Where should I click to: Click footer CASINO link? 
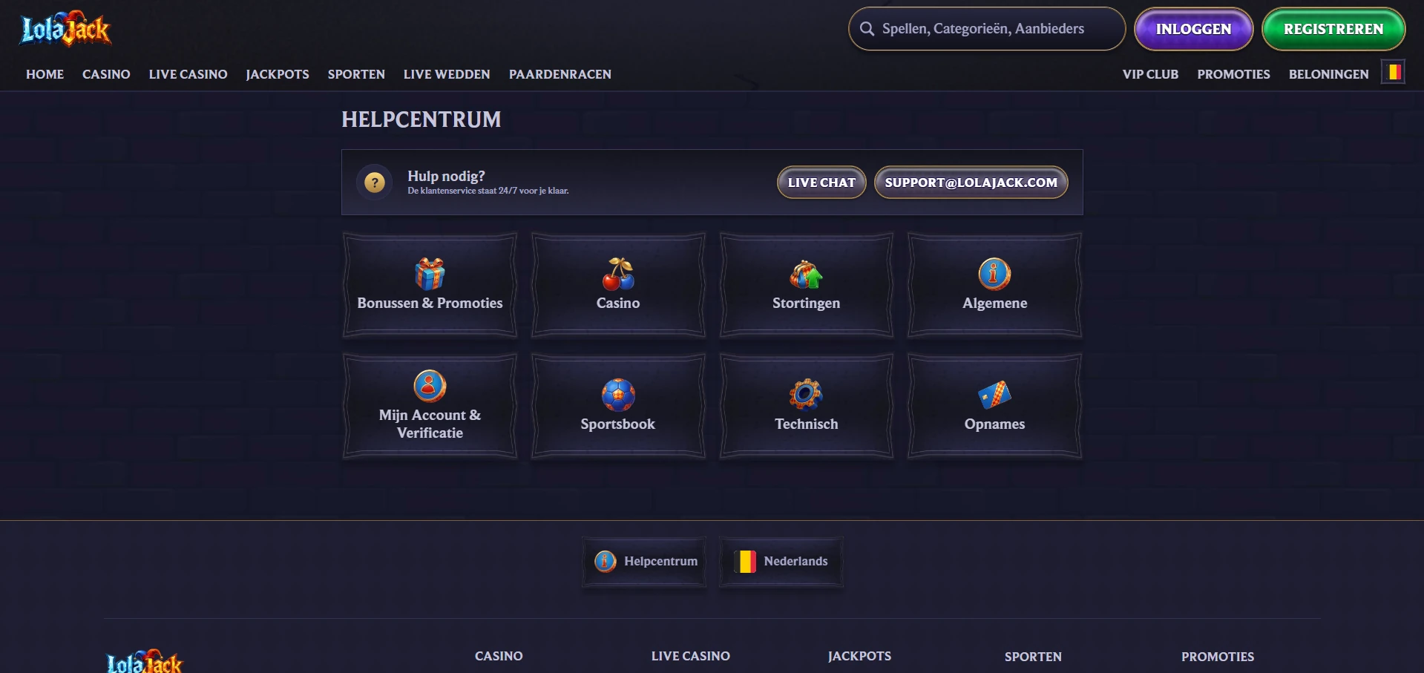click(499, 656)
